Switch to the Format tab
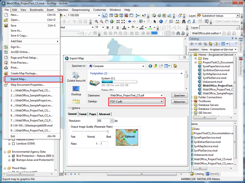 click(83, 114)
